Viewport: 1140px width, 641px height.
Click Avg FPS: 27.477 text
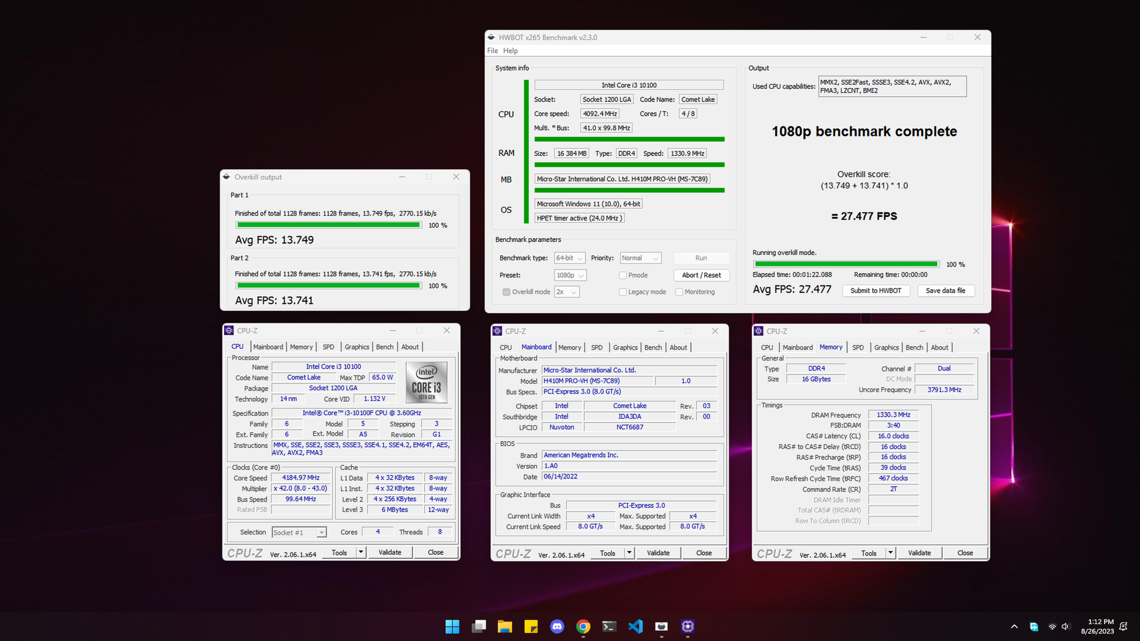(792, 290)
